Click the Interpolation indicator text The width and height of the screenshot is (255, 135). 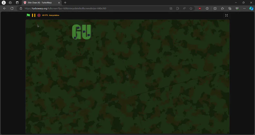[x=54, y=15]
